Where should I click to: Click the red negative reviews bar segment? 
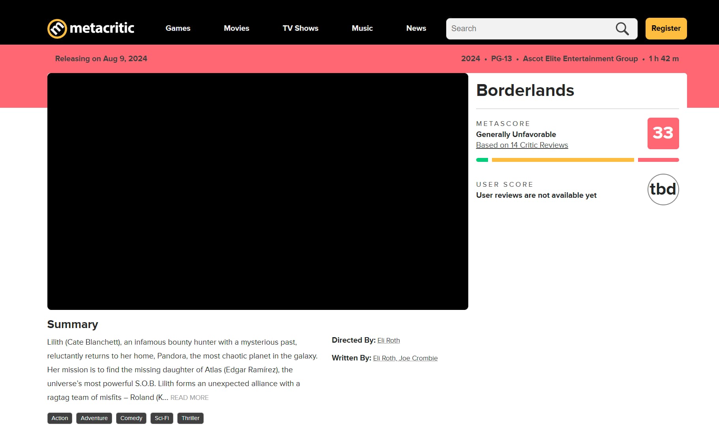pos(659,160)
